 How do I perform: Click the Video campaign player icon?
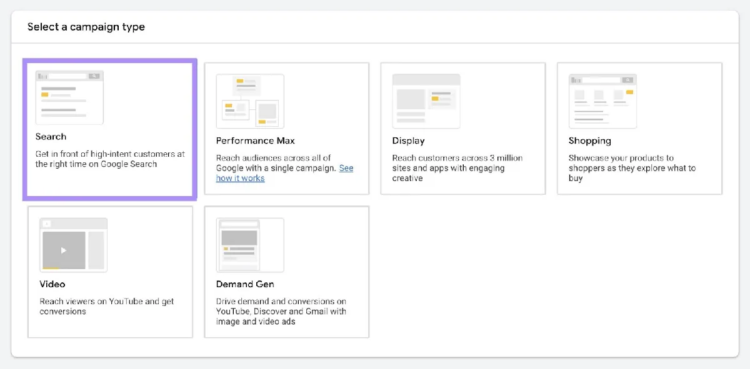tap(73, 245)
